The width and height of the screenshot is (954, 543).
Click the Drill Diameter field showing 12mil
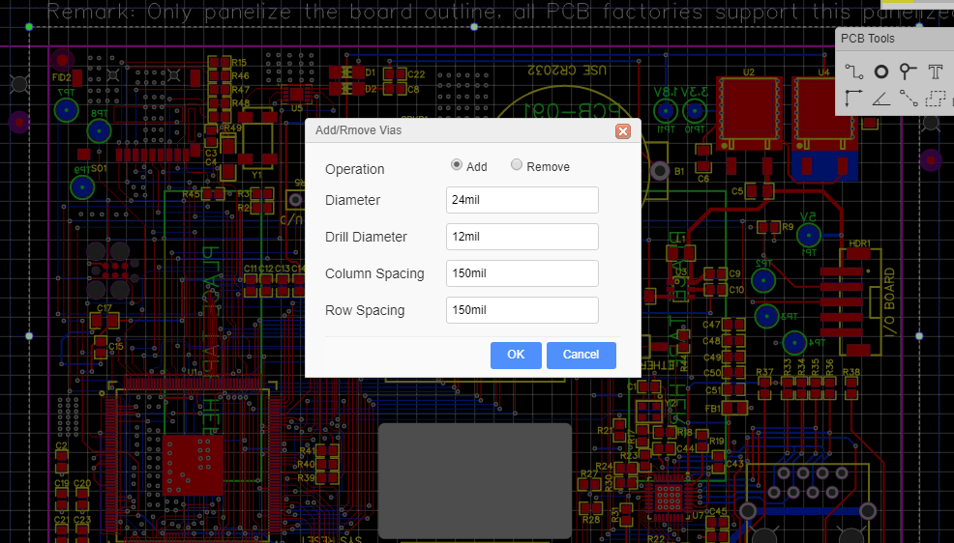tap(522, 237)
